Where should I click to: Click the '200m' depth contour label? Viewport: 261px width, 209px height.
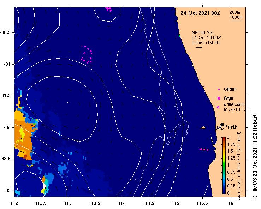pyautogui.click(x=235, y=12)
